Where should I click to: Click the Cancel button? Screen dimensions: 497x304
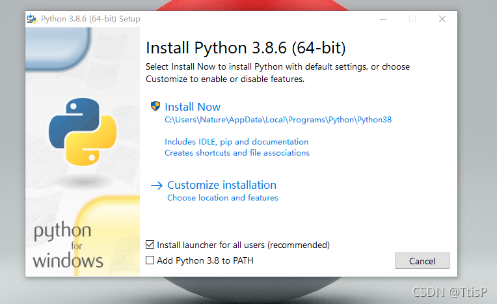click(x=422, y=261)
